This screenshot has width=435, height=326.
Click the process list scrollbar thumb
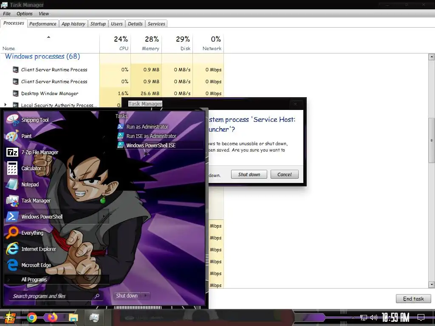pyautogui.click(x=432, y=140)
